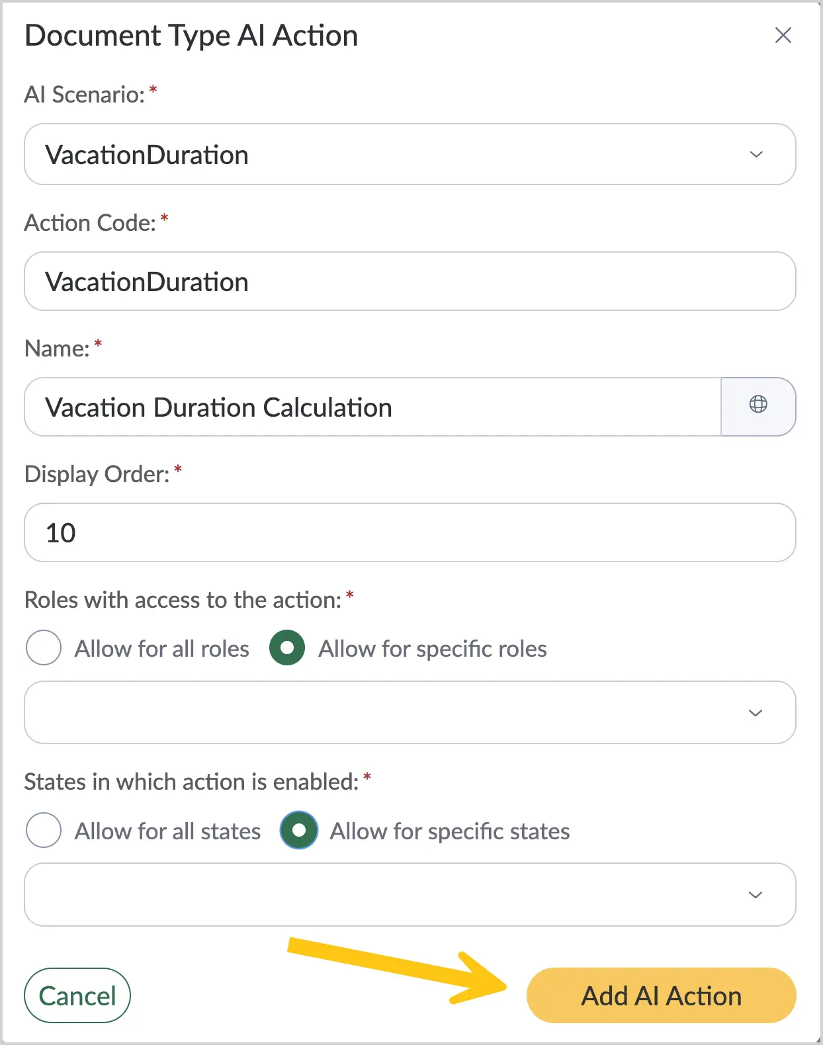Click the Roles with access to the action label

[183, 600]
